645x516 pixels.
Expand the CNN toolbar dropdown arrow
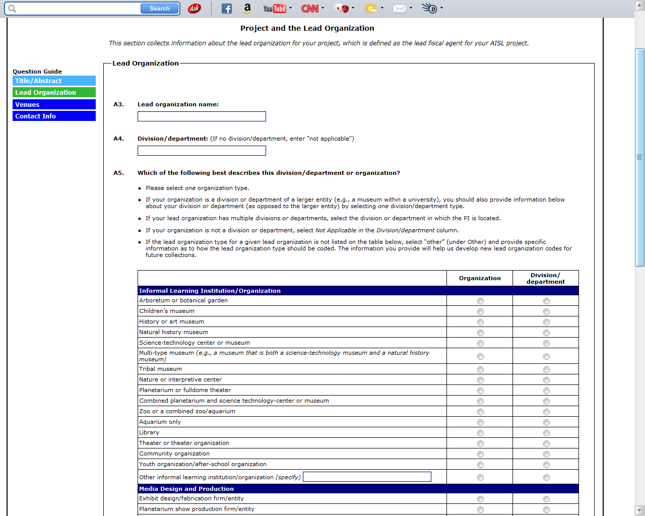click(323, 8)
